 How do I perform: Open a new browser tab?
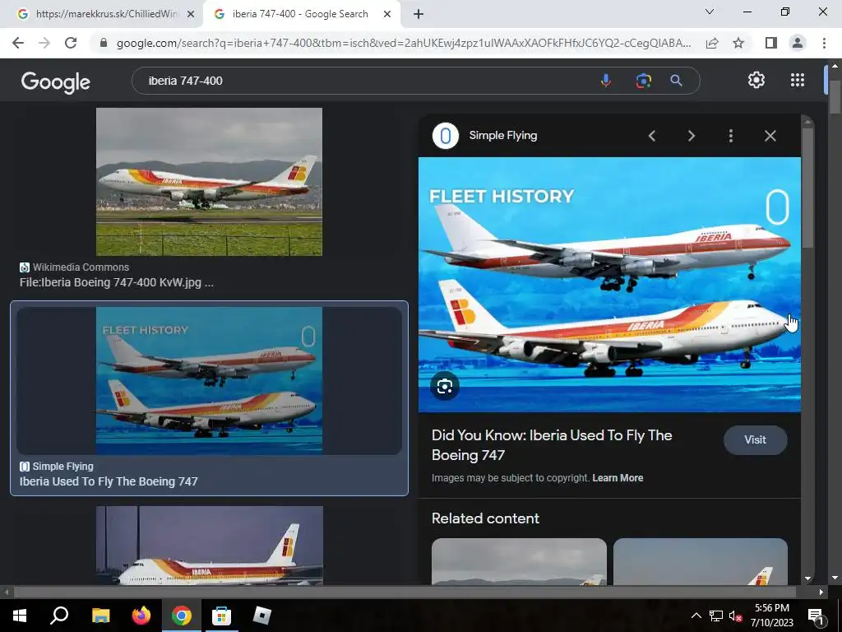pyautogui.click(x=419, y=15)
